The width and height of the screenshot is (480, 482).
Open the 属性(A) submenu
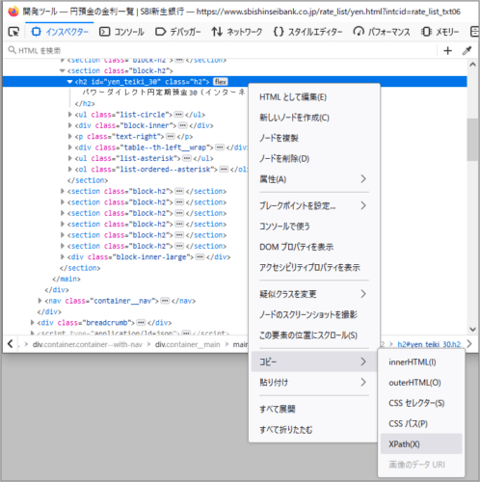[314, 179]
